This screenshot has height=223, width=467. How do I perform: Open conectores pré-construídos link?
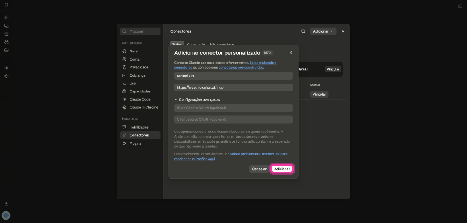(241, 68)
